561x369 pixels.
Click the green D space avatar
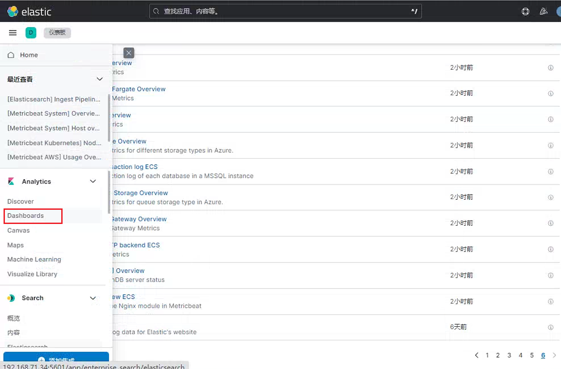click(31, 33)
